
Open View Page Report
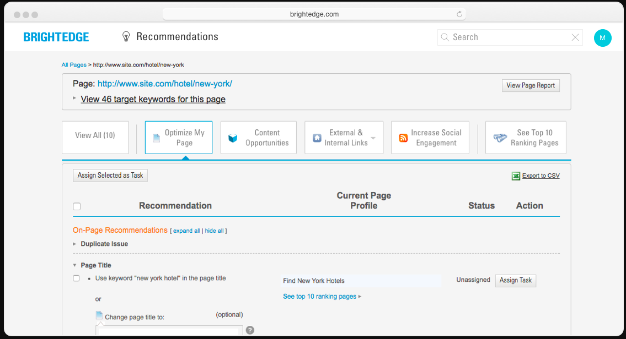530,85
